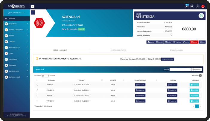
Task: Click the red hexagon icon in top bar
Action: [x=203, y=6]
